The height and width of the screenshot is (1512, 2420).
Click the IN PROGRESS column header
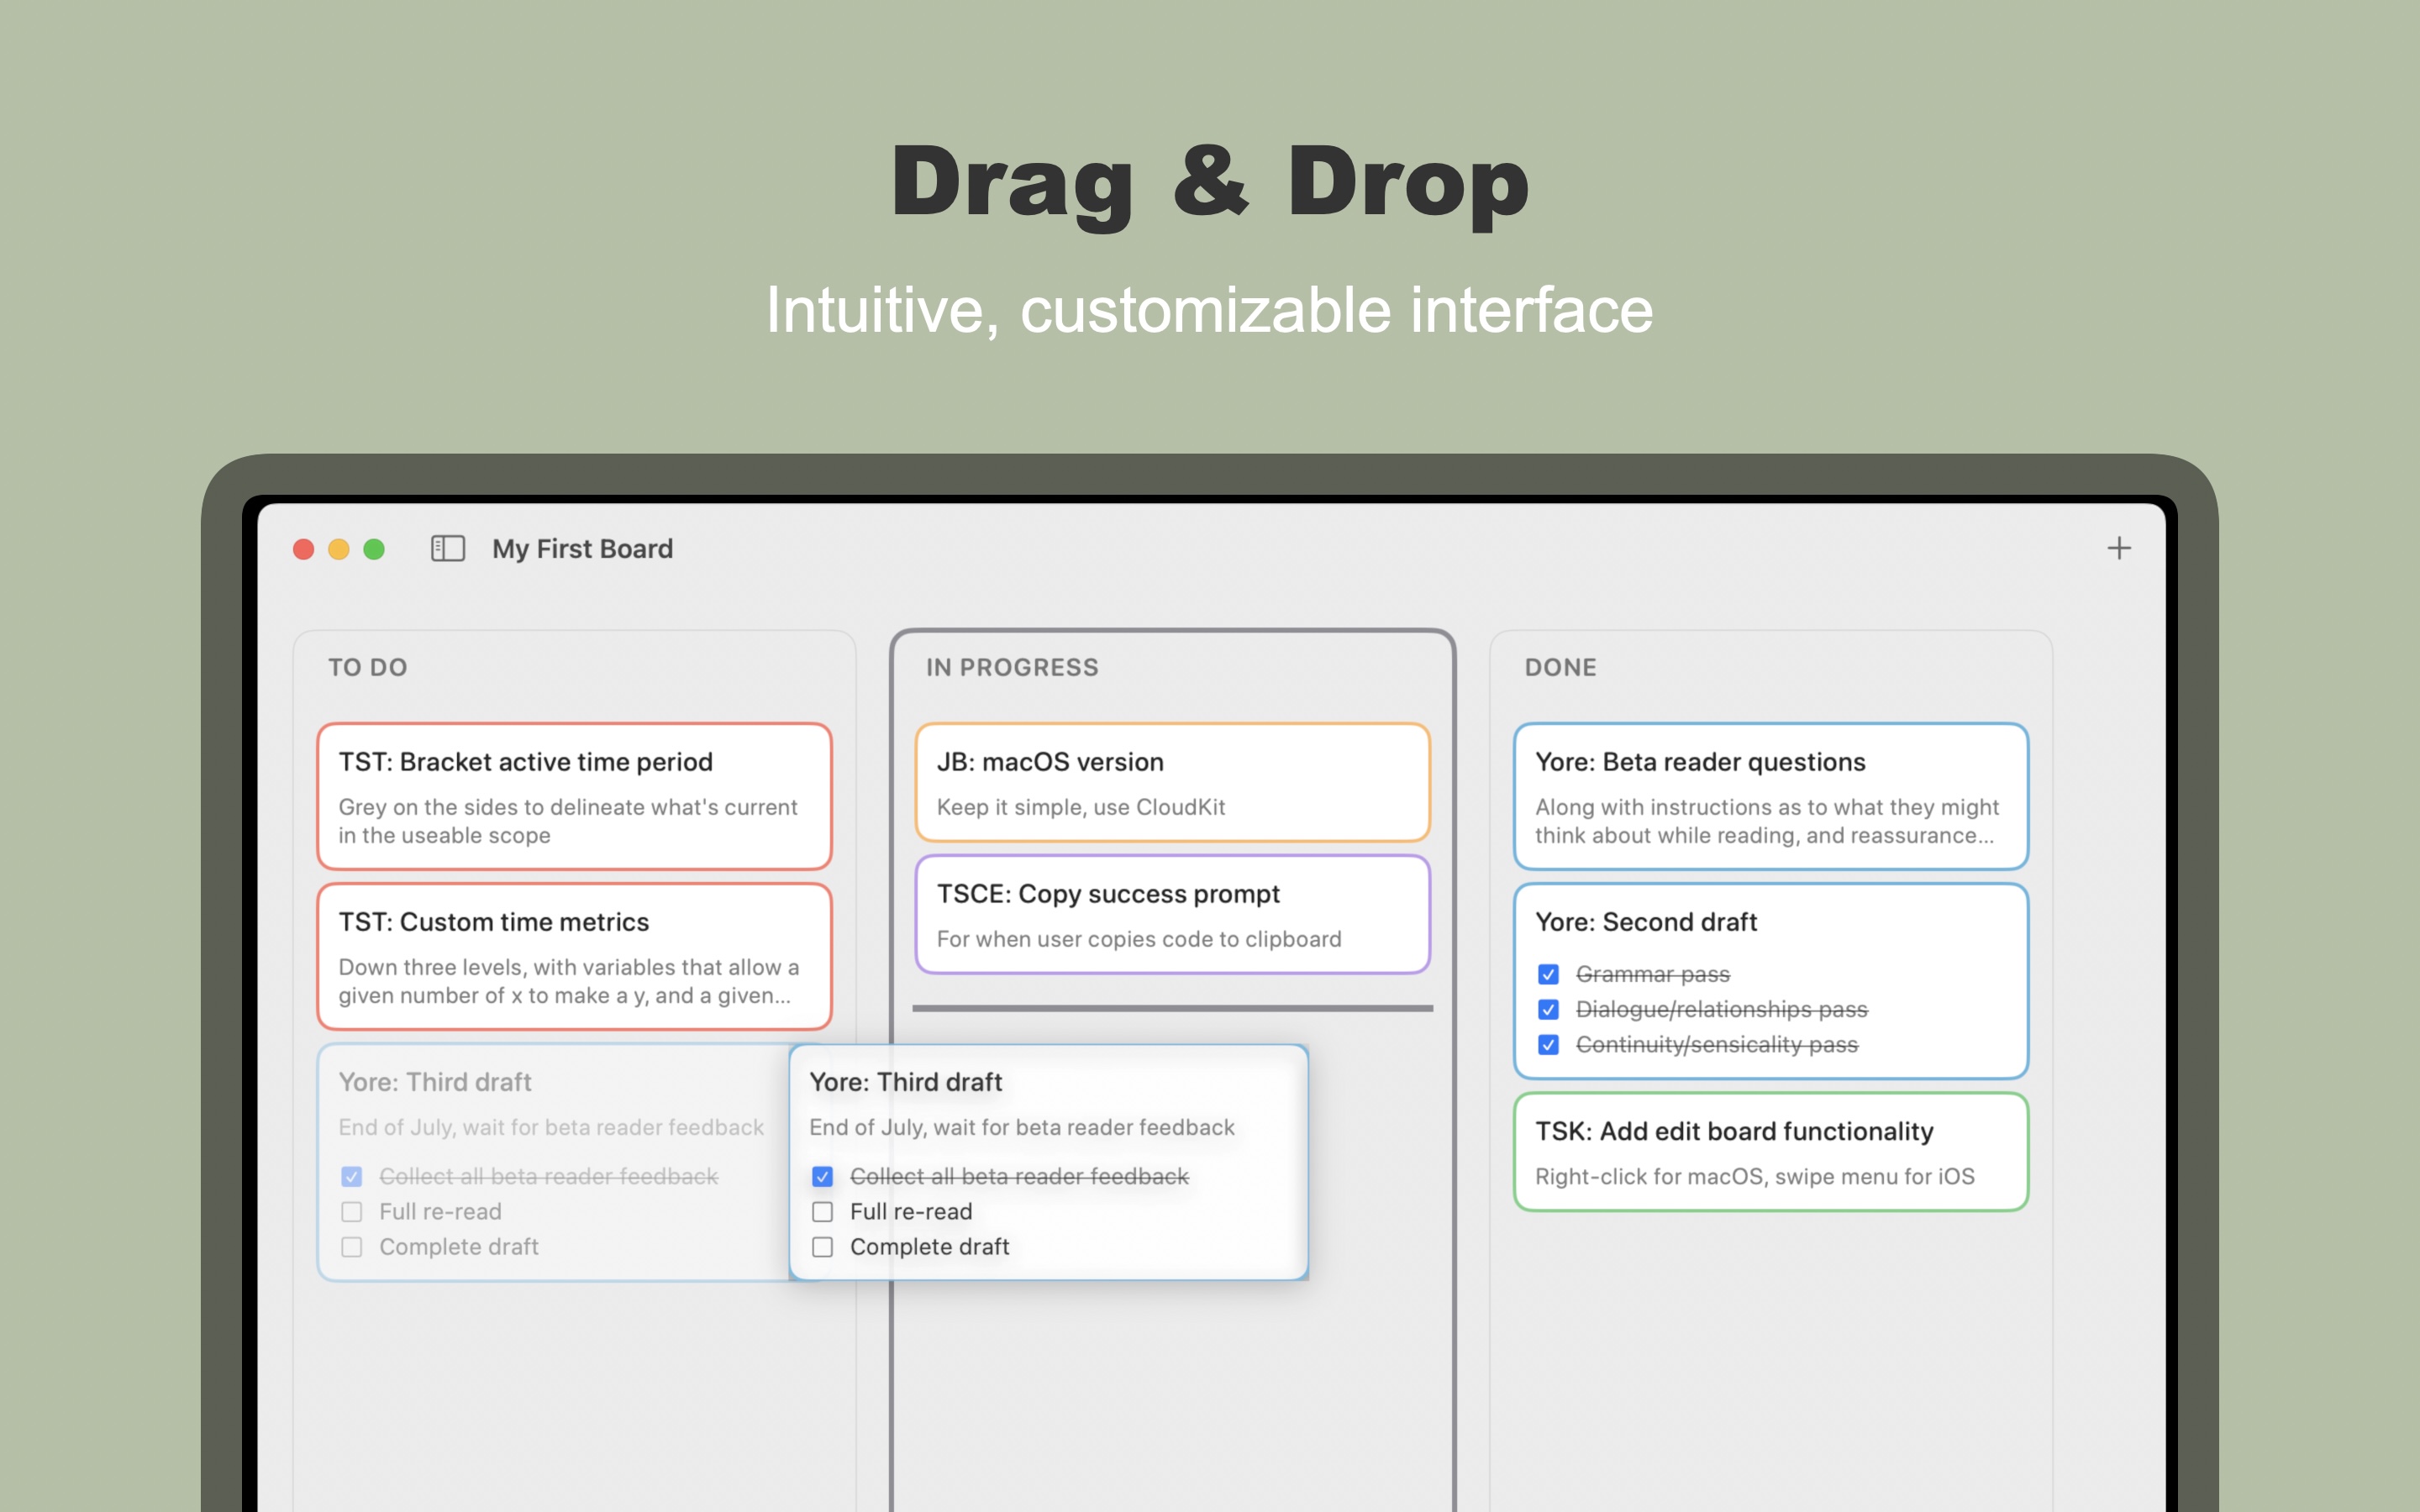coord(1013,666)
